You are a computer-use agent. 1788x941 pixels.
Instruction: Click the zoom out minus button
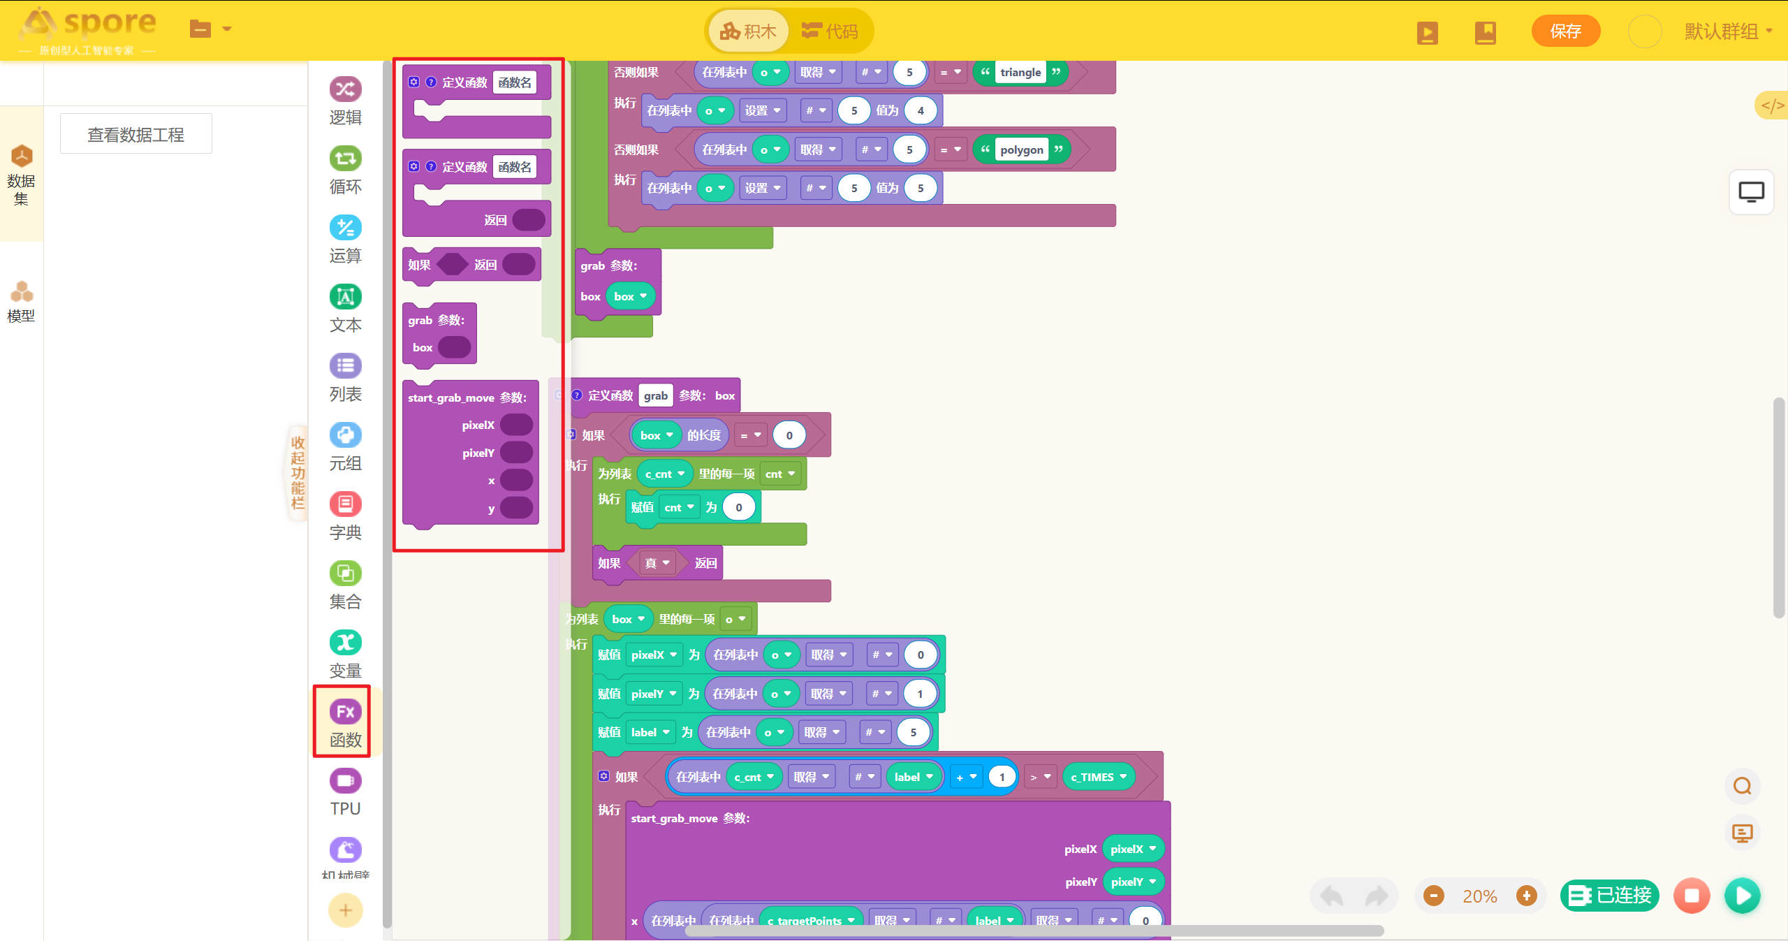1433,896
